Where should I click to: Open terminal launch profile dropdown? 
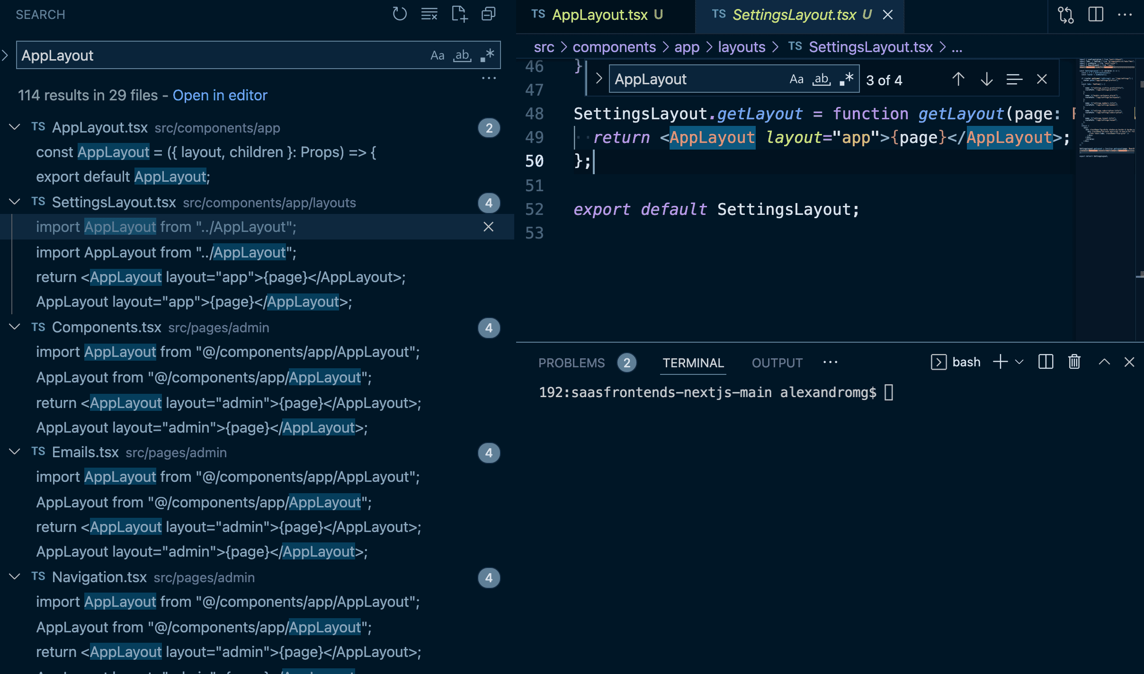1020,362
